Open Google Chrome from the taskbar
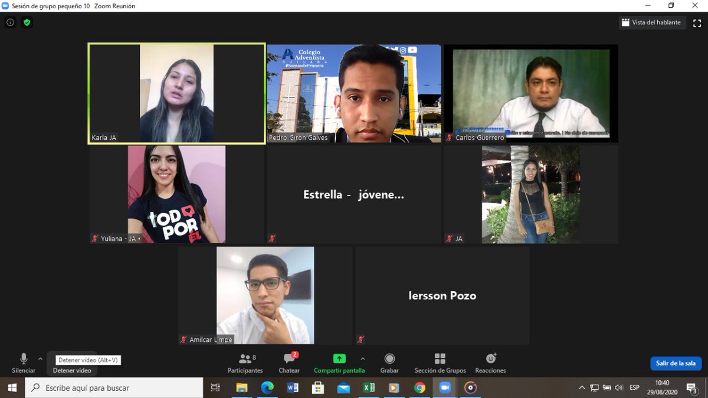The image size is (708, 398). tap(419, 388)
